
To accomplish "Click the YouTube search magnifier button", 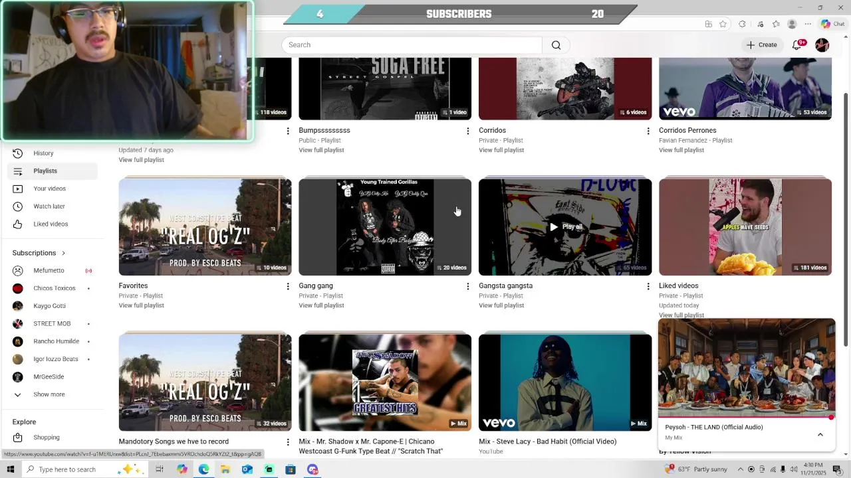I will pyautogui.click(x=556, y=45).
